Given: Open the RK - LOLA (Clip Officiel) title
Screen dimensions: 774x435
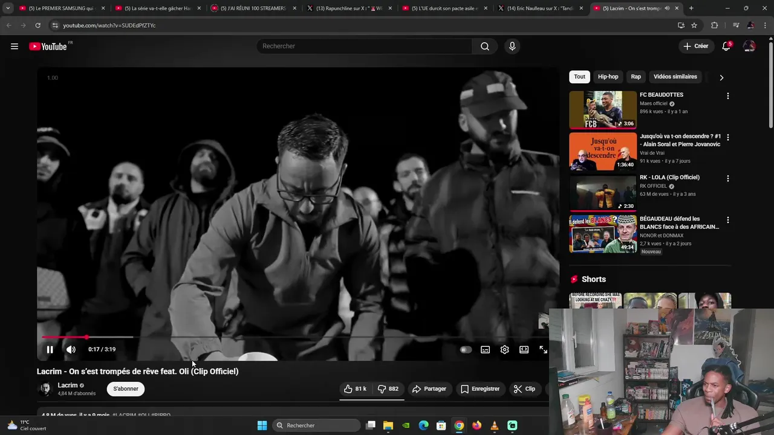Looking at the screenshot, I should tap(669, 178).
